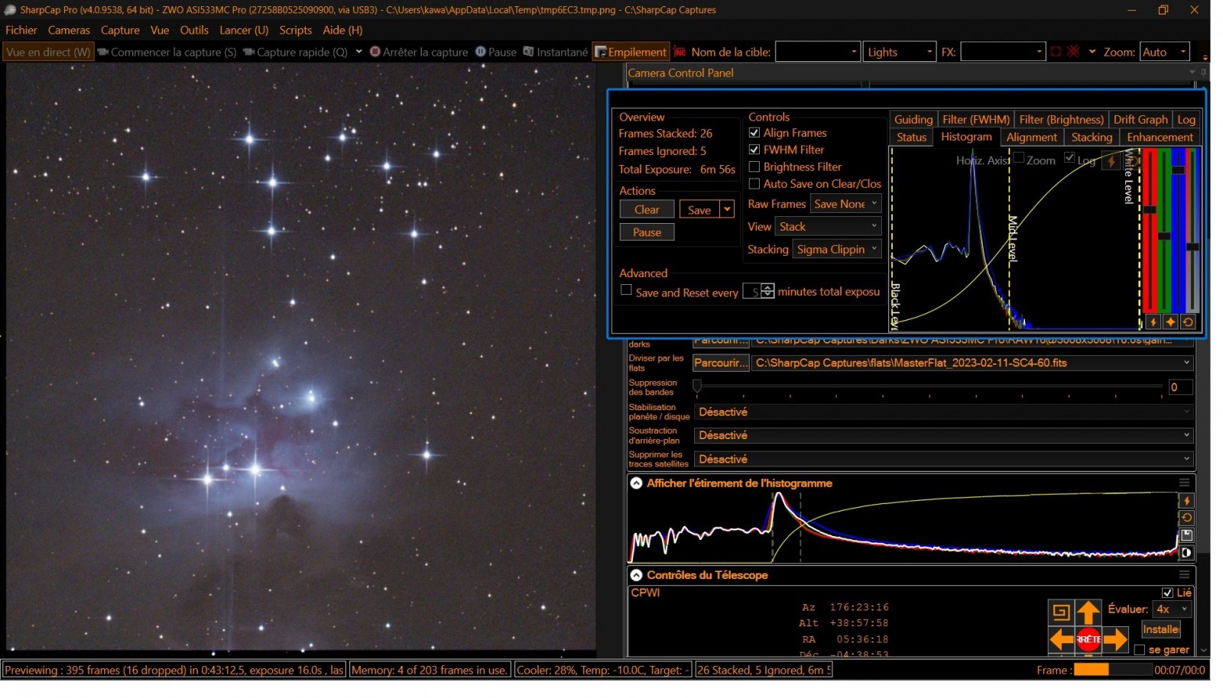The image size is (1223, 698).
Task: Open the Scripts menu
Action: (x=295, y=30)
